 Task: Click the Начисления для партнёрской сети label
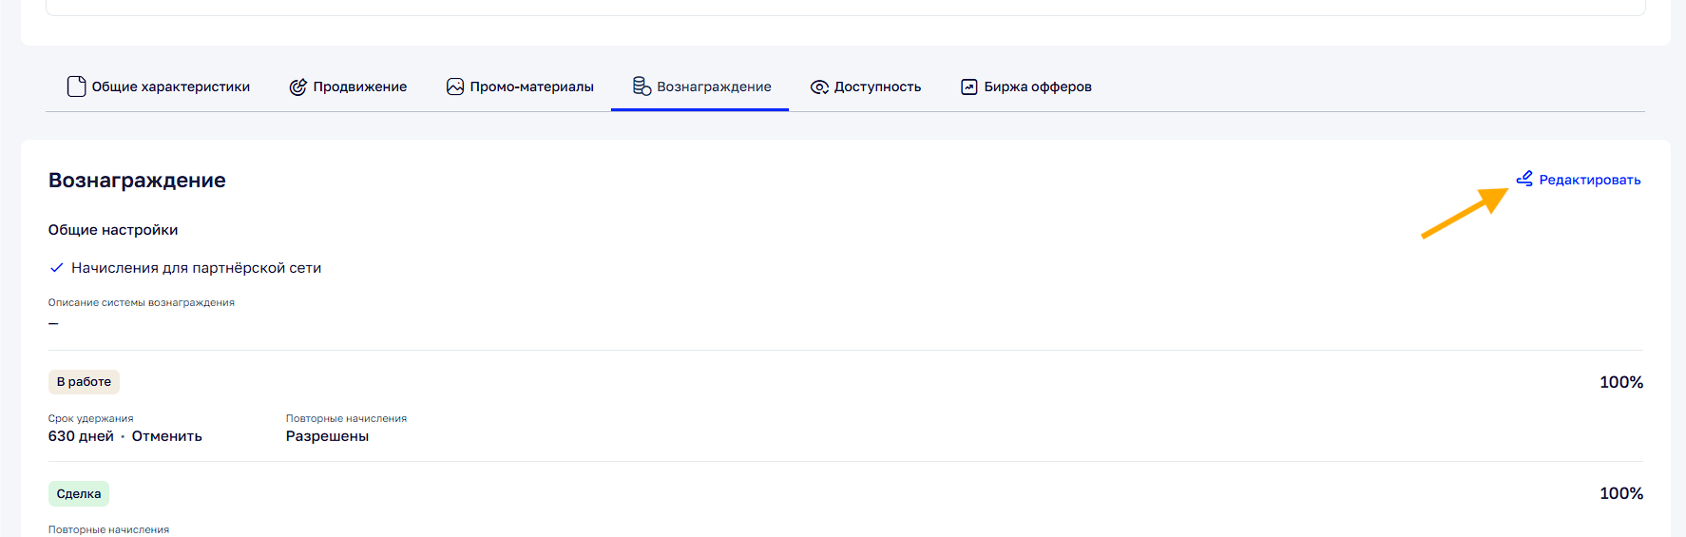pos(196,268)
